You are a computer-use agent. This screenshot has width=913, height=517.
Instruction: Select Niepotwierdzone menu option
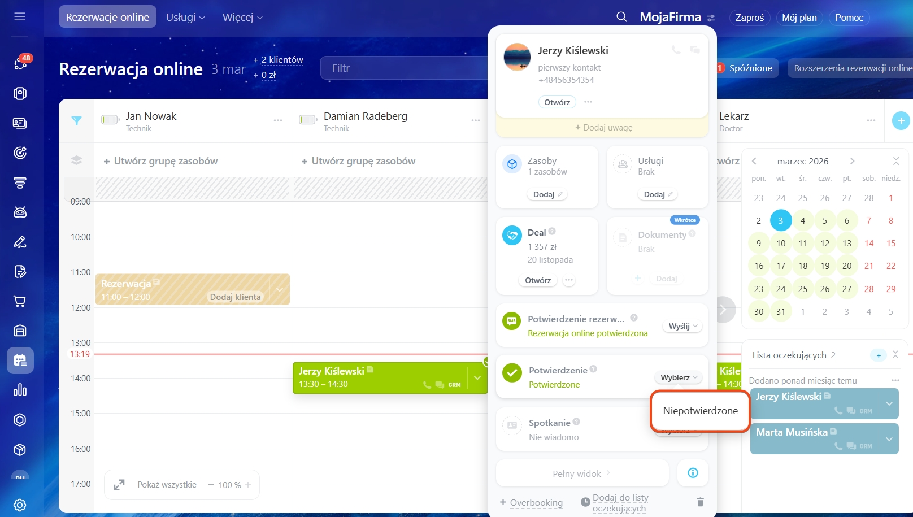[x=700, y=411]
